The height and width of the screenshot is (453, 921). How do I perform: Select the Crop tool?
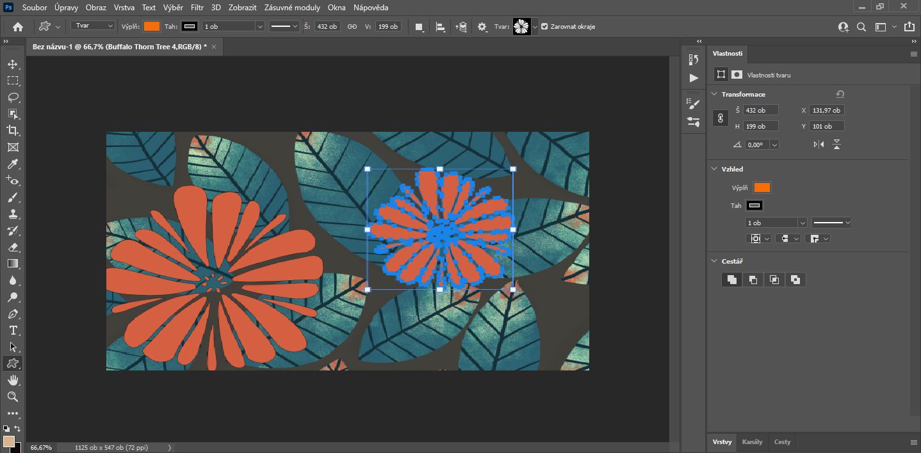click(12, 131)
